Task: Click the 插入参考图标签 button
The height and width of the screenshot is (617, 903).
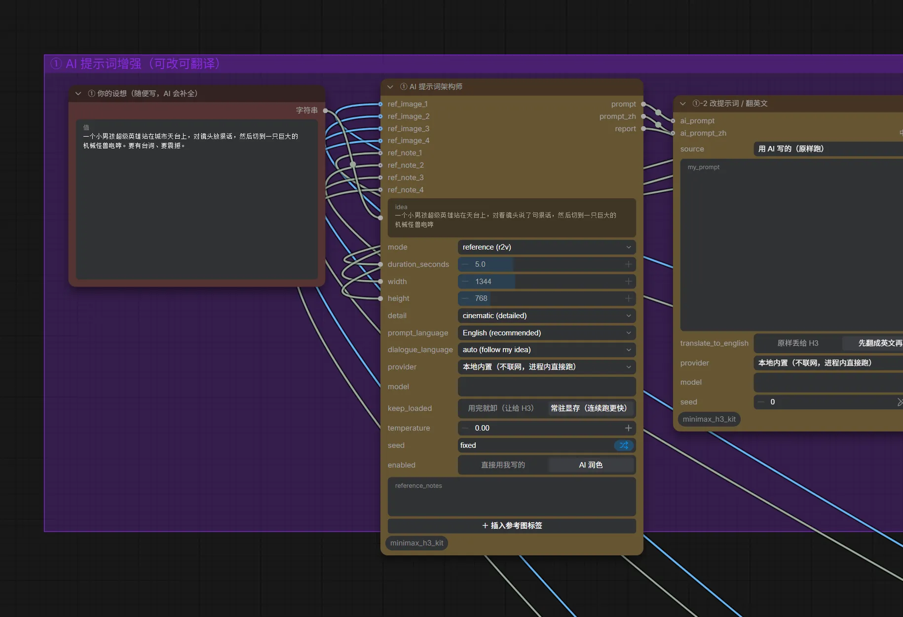Action: pos(512,526)
